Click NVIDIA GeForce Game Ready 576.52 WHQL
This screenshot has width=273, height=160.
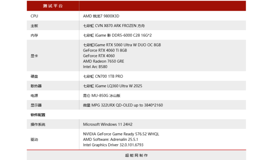[x=121, y=134]
